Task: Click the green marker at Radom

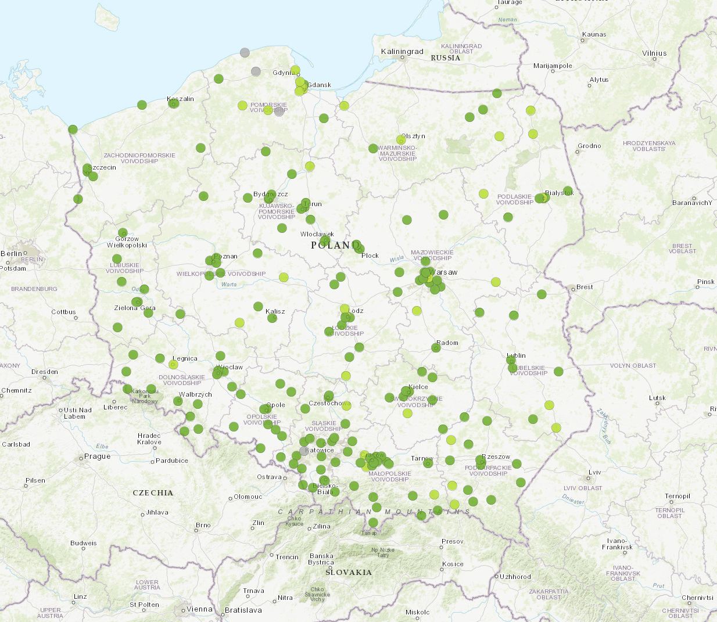Action: click(436, 347)
